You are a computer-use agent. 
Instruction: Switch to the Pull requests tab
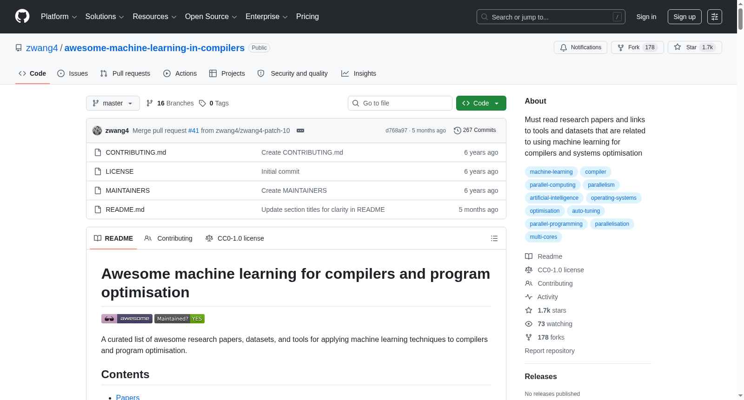click(125, 73)
